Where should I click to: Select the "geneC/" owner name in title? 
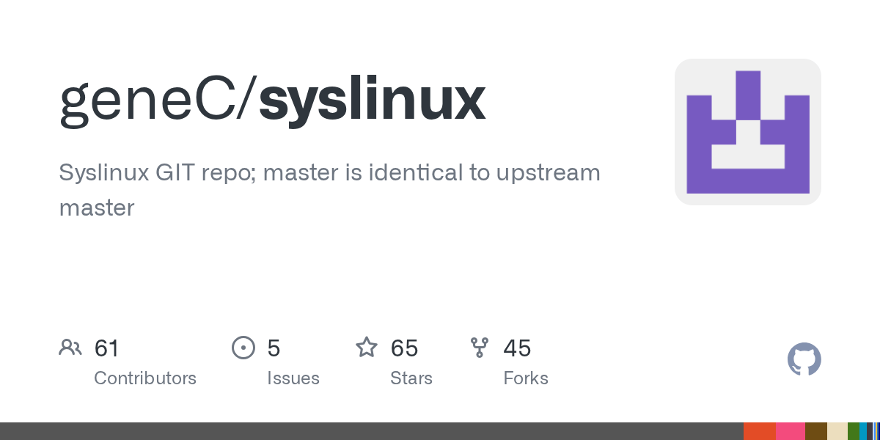pyautogui.click(x=158, y=100)
